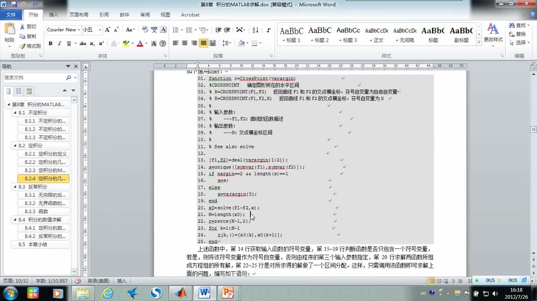Screen dimensions: 537x301
Task: Click the character shading A icon
Action: click(x=154, y=44)
